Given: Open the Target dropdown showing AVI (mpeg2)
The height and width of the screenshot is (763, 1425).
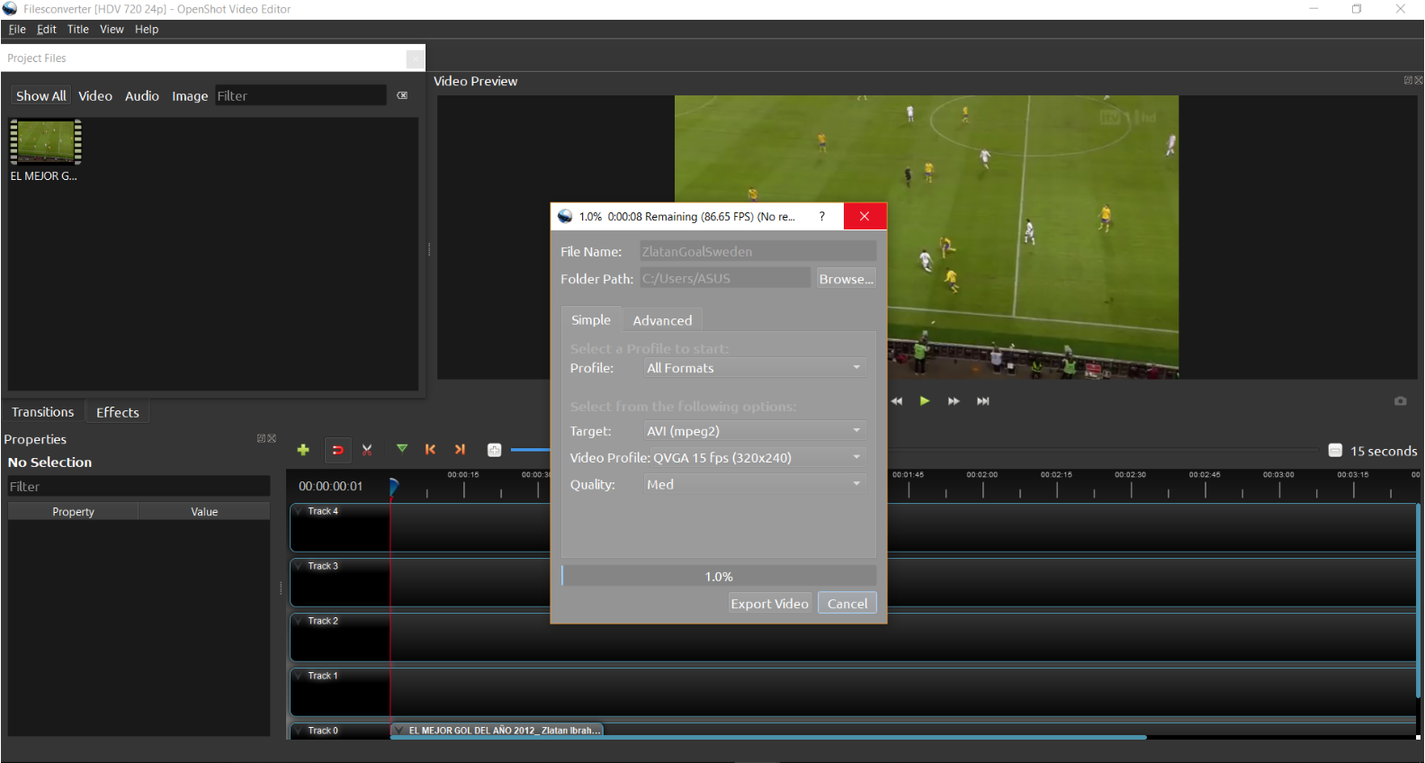Looking at the screenshot, I should pos(755,431).
